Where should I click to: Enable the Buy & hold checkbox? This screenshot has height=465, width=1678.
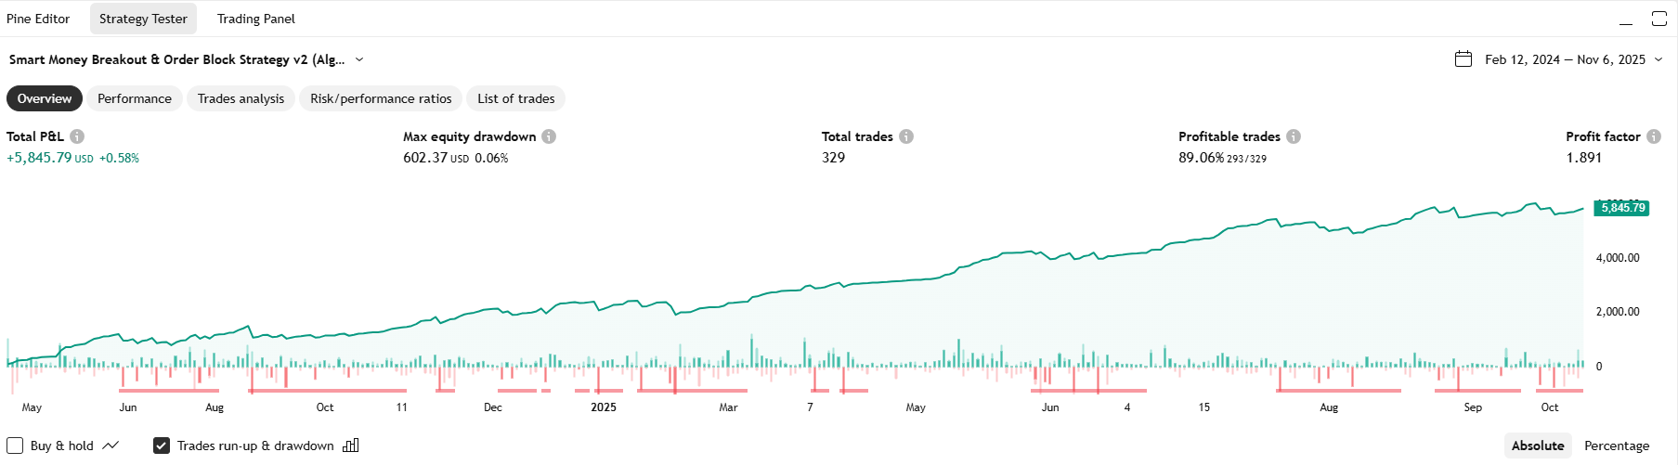[x=15, y=446]
